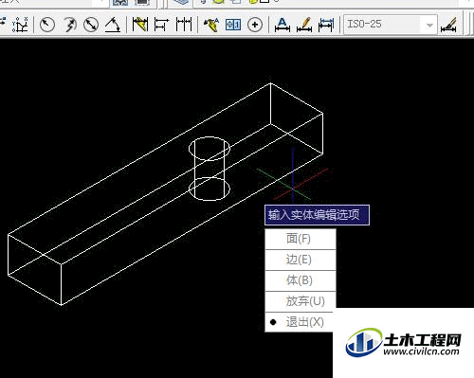Open the ISO-25 dimension style dropdown
474x378 pixels.
click(x=391, y=25)
